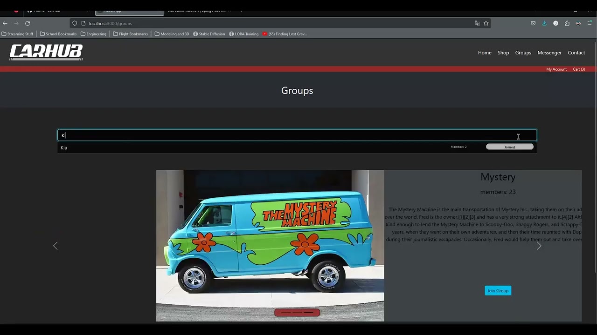Open the Stable Diffusion bookmark

coord(209,34)
